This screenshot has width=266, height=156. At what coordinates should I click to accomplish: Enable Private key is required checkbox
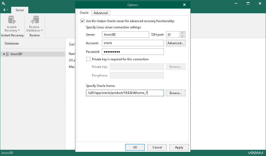(88, 59)
